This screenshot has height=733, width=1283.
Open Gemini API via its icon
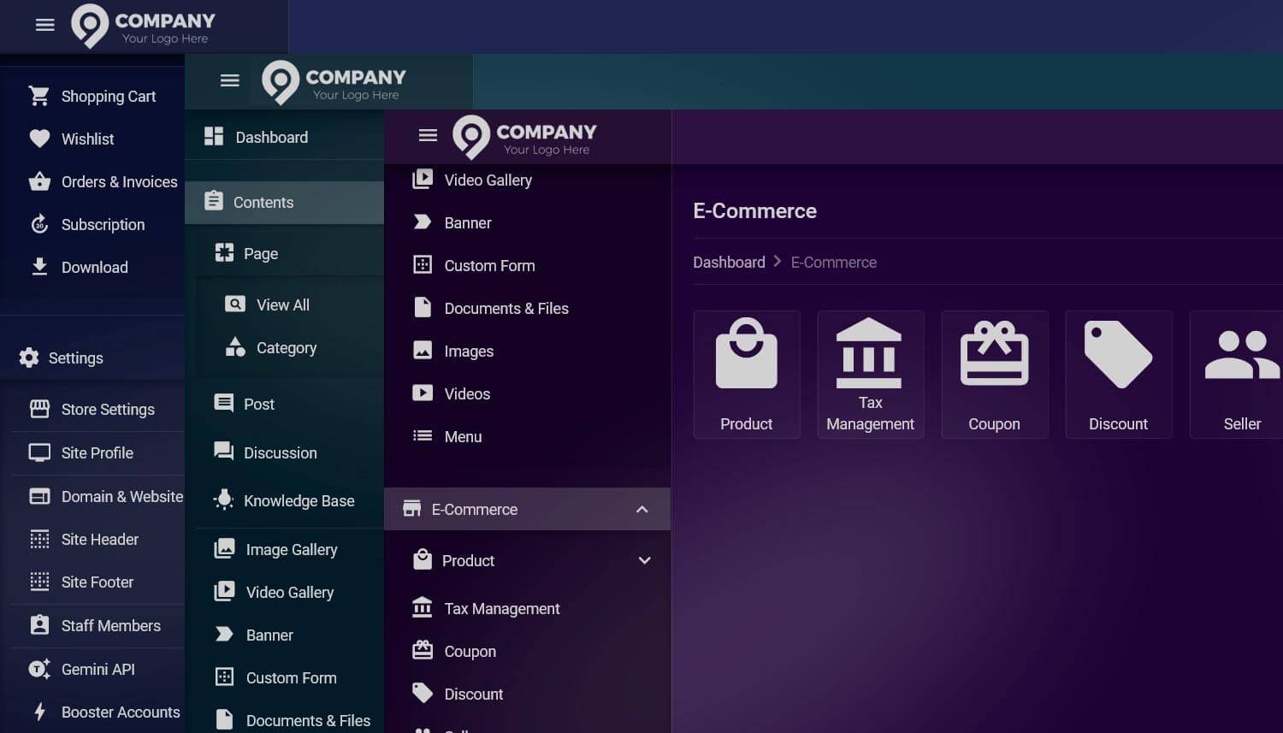[39, 669]
